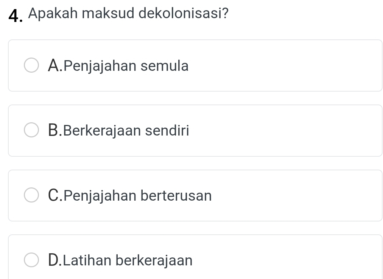Viewport: 383px width, 279px height.
Task: Click the answer text 'Penjajahan berterusan'
Action: click(137, 196)
